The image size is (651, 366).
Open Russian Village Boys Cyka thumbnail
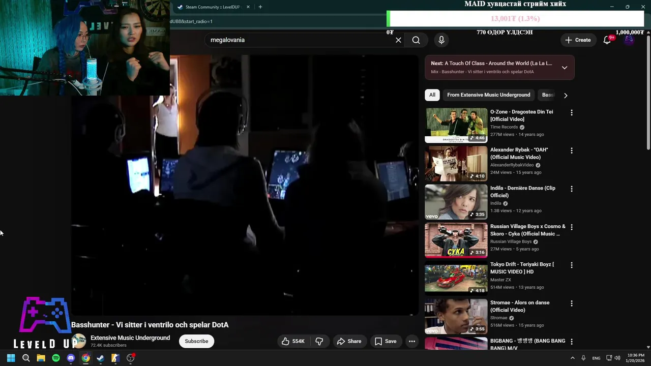456,239
